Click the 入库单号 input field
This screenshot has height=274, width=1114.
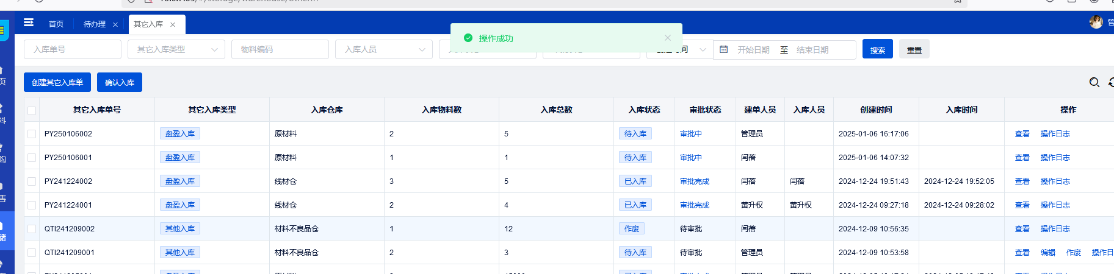tap(73, 49)
